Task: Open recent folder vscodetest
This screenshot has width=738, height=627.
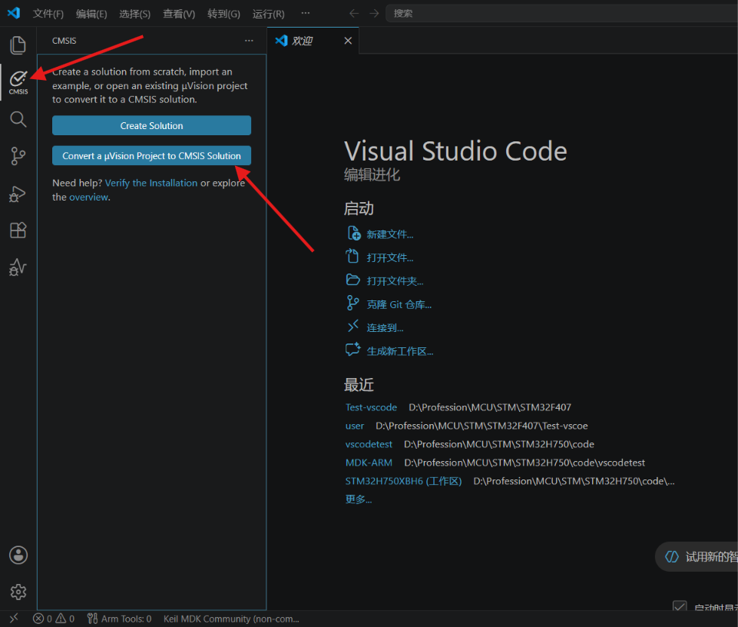Action: pos(369,444)
